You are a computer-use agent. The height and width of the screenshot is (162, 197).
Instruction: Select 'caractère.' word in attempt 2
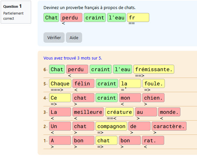click(x=169, y=126)
